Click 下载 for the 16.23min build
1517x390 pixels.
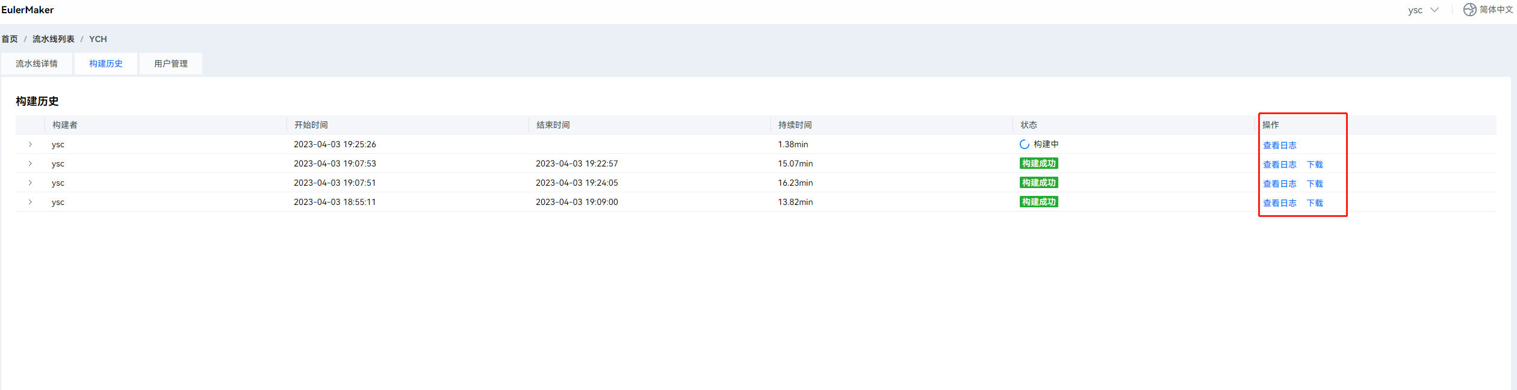click(x=1315, y=184)
